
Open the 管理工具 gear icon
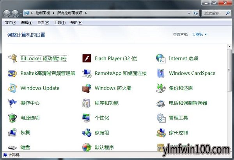(x=161, y=118)
